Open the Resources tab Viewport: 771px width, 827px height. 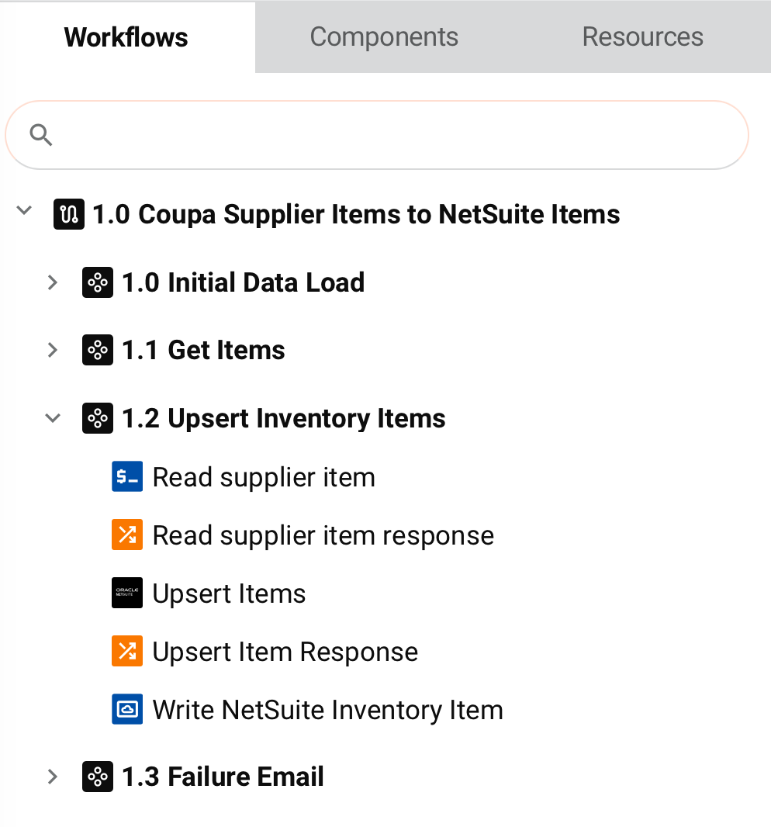642,37
